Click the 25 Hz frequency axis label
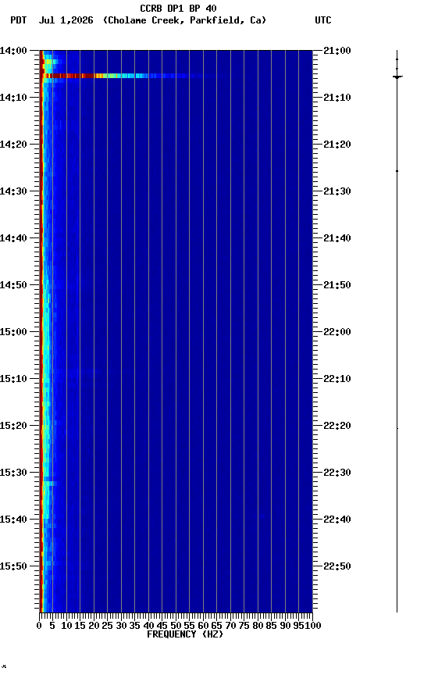Screen dimensions: 431x675 click(x=107, y=626)
